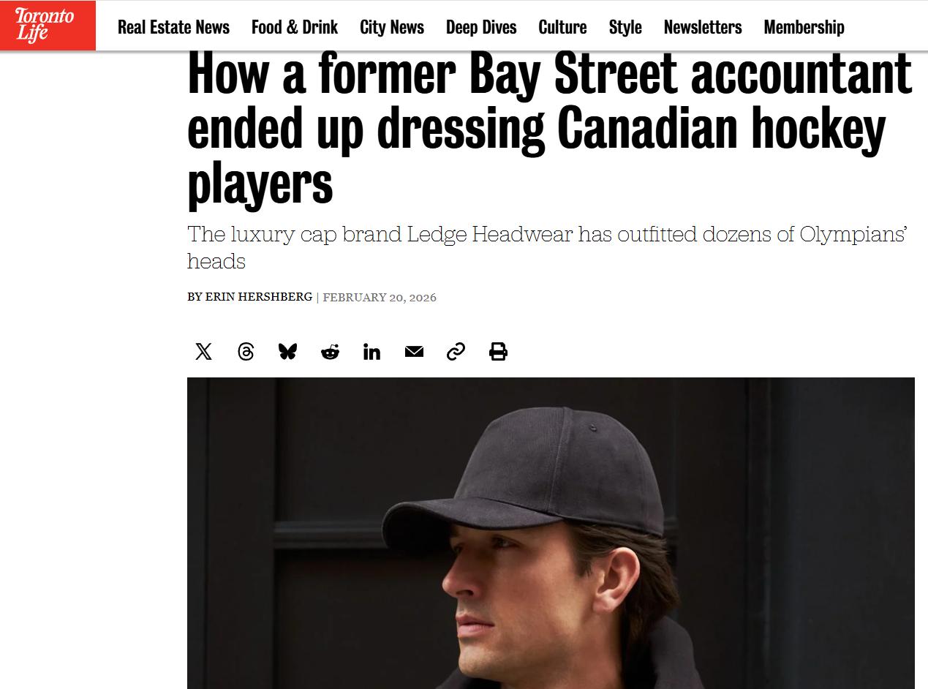Navigate to Deep Dives
This screenshot has height=689, width=928.
(x=481, y=28)
